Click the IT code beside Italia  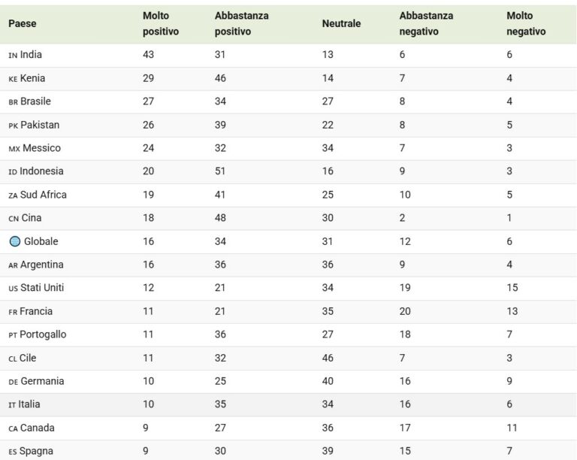point(12,405)
